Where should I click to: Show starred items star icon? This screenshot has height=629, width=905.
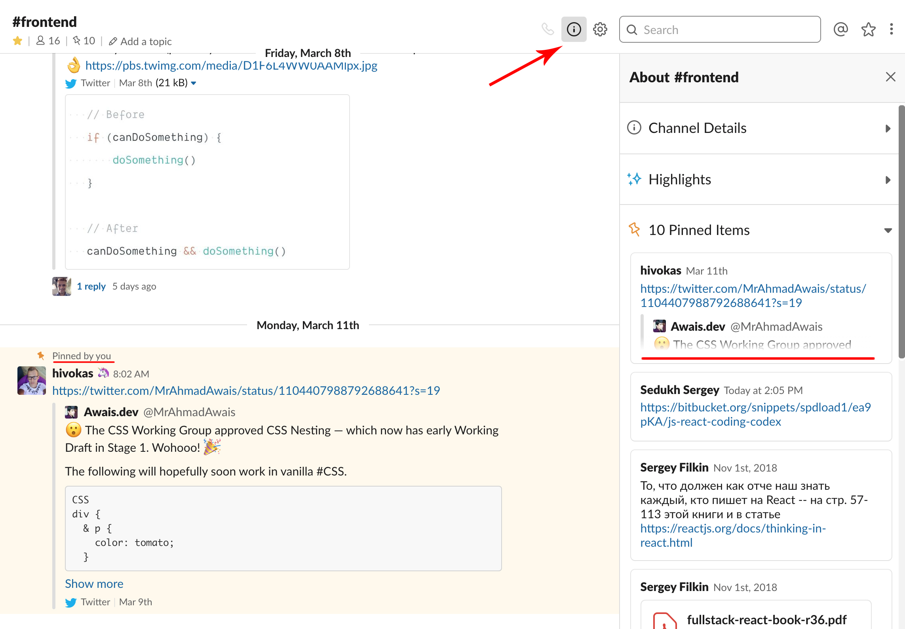coord(868,29)
